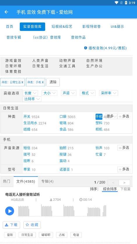Screen dimensions: 137x244
Task: Select the 人类声音 category
Action: 40,60
